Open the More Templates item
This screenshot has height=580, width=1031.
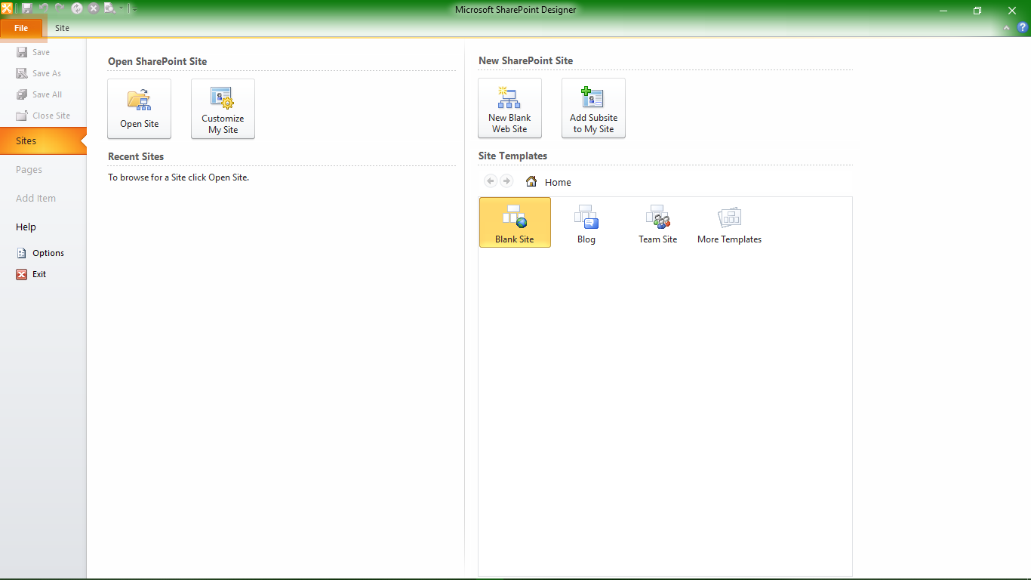[x=730, y=222]
